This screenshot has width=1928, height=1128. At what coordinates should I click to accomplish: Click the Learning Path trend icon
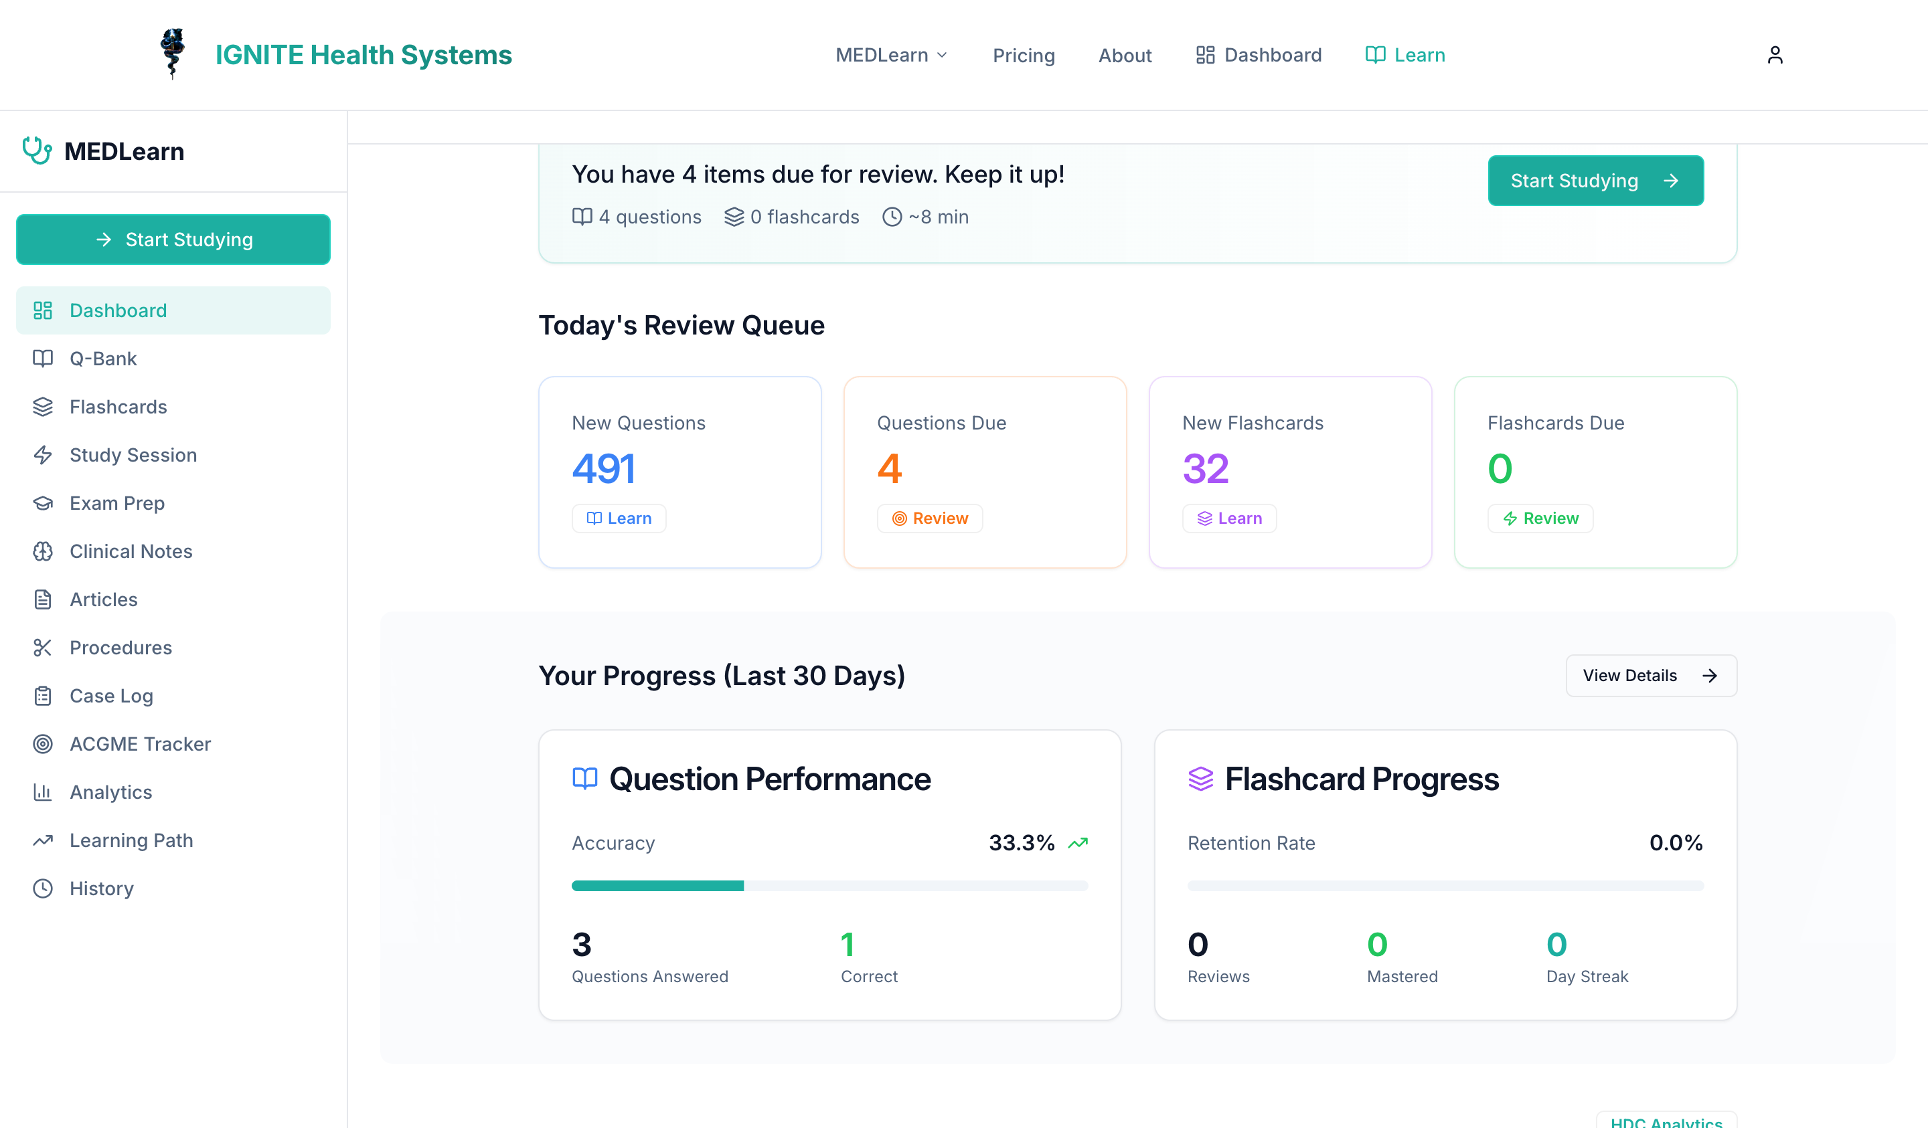43,840
